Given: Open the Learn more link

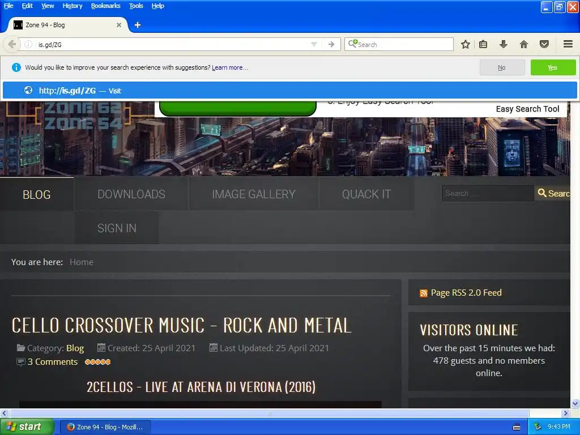Looking at the screenshot, I should pos(230,67).
